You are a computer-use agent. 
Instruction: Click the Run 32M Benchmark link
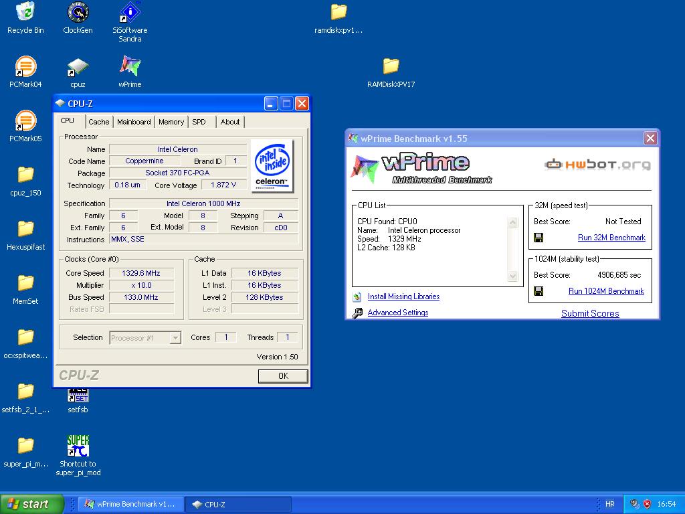(611, 238)
